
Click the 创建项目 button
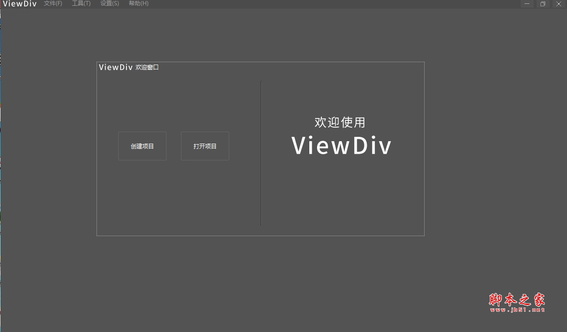point(142,146)
